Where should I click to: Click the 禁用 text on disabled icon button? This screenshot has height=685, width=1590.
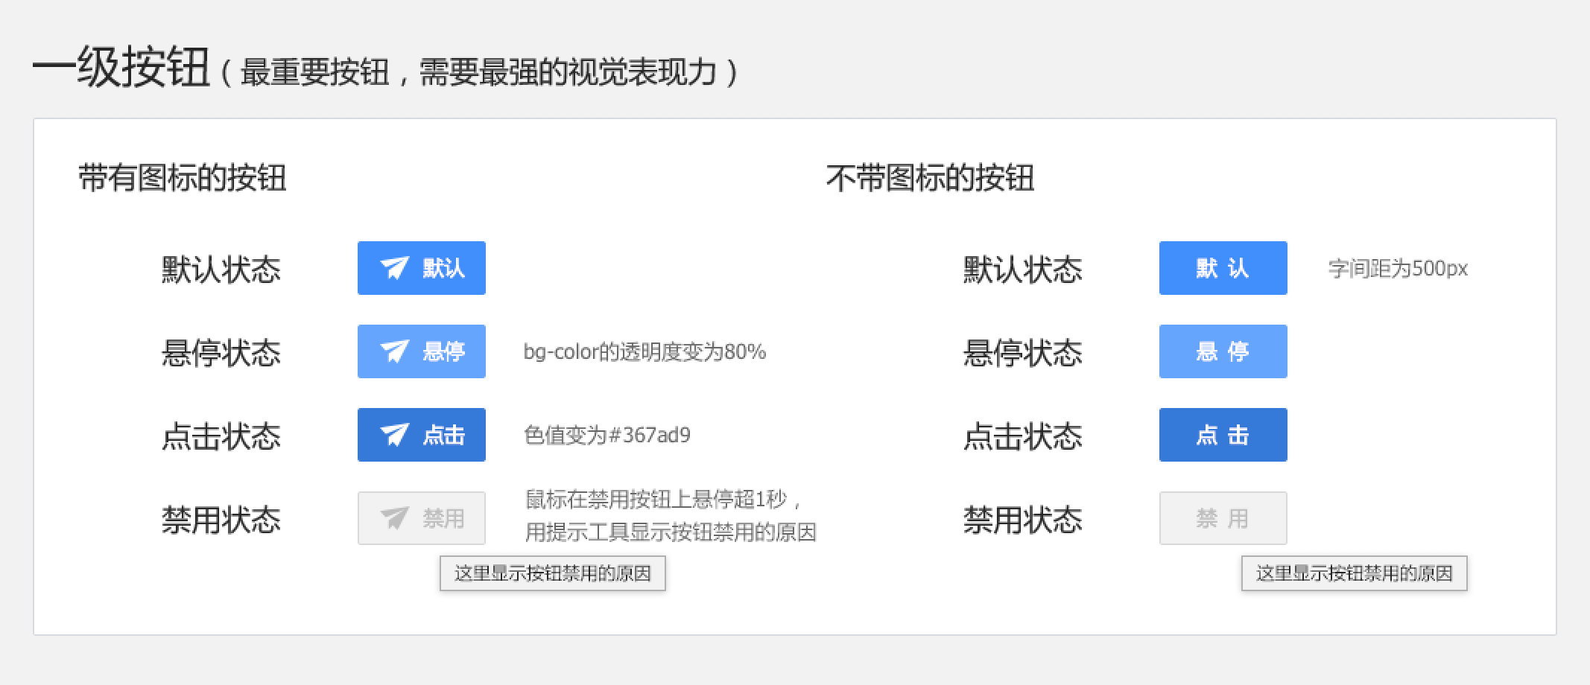click(443, 518)
